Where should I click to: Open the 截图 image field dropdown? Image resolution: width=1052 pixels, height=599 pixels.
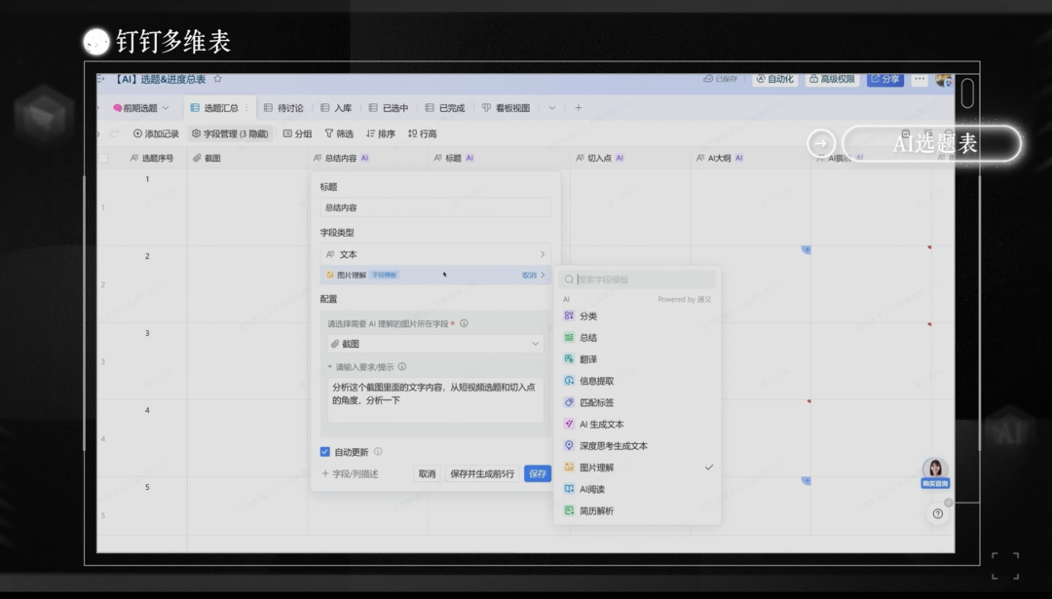tap(435, 344)
